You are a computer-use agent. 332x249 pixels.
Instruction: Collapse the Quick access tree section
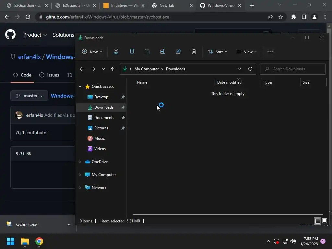(80, 86)
